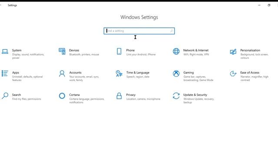Click the Time & Language title
Image resolution: width=278 pixels, height=156 pixels.
point(138,72)
